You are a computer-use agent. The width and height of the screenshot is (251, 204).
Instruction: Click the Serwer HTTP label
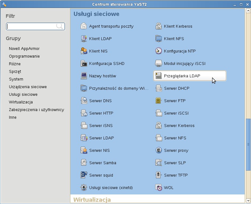pos(101,113)
